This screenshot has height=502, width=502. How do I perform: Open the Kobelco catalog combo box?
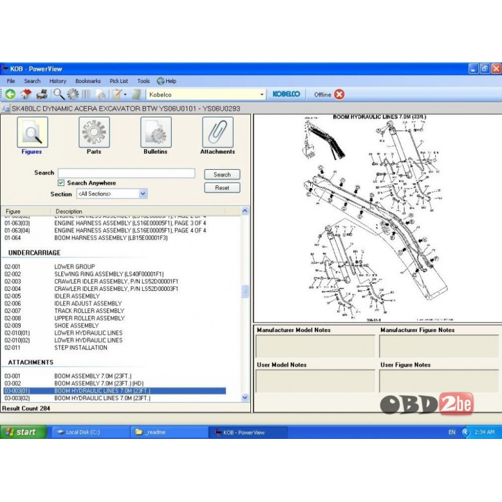pos(206,95)
